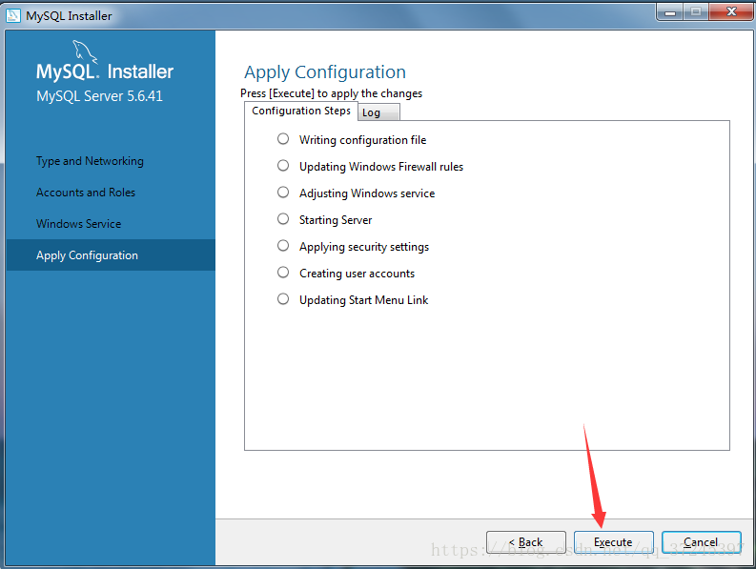
Task: Minimize the MySQL Installer window
Action: 669,12
